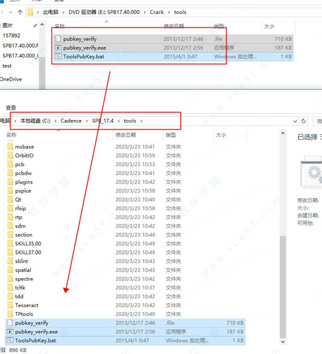The width and height of the screenshot is (322, 354).
Task: Open address bar history dropdown in lower window
Action: pyautogui.click(x=294, y=121)
